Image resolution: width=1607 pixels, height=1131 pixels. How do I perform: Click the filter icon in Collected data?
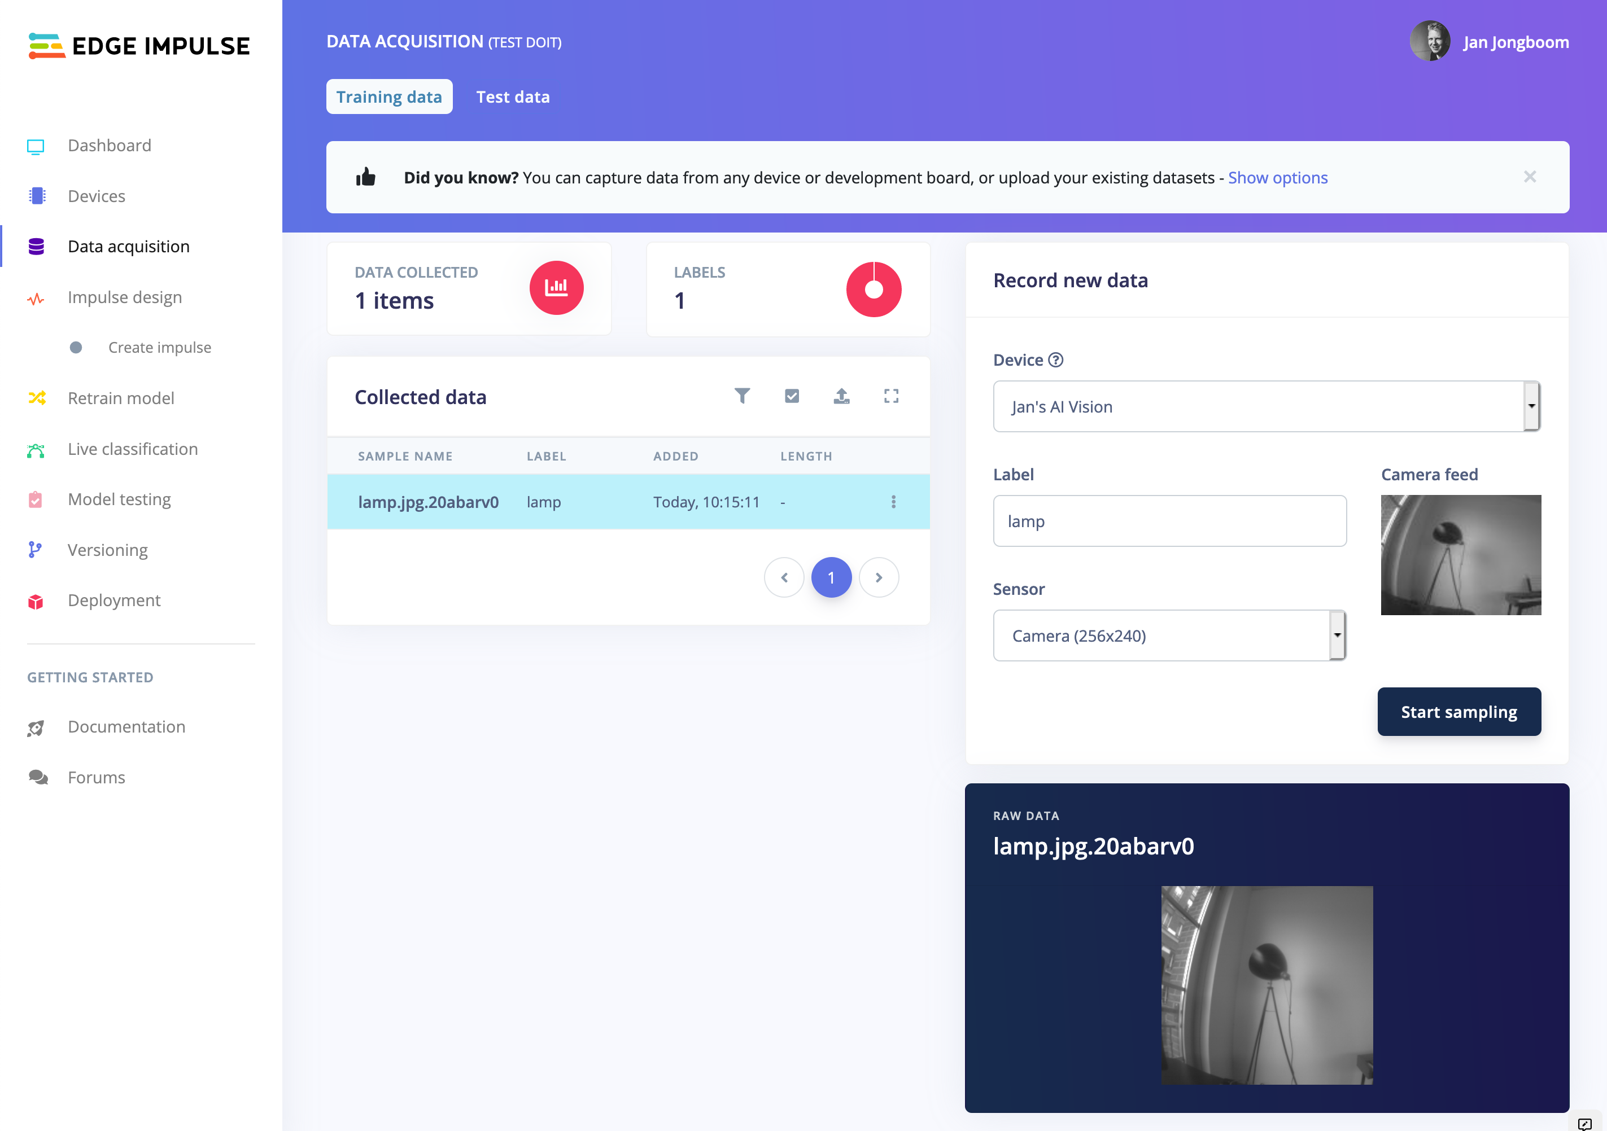(742, 396)
